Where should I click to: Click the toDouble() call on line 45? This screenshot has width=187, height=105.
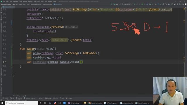[x=91, y=53]
